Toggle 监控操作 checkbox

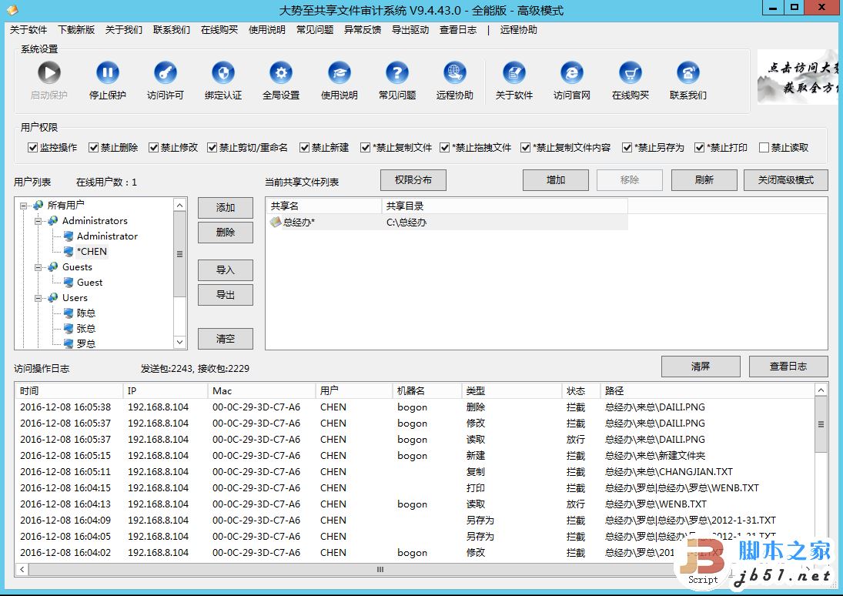pos(33,147)
